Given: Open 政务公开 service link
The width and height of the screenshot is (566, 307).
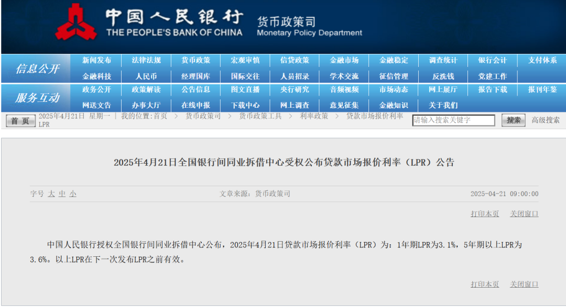Looking at the screenshot, I should pos(96,89).
